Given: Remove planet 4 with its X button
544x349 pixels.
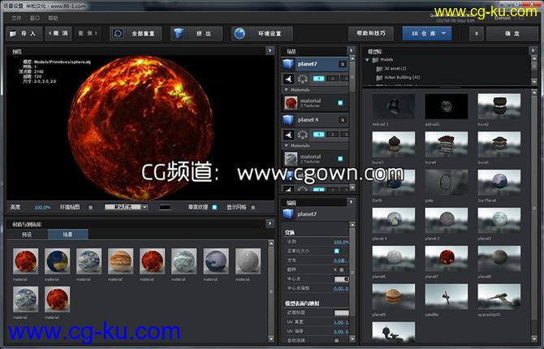Looking at the screenshot, I should pos(343,120).
